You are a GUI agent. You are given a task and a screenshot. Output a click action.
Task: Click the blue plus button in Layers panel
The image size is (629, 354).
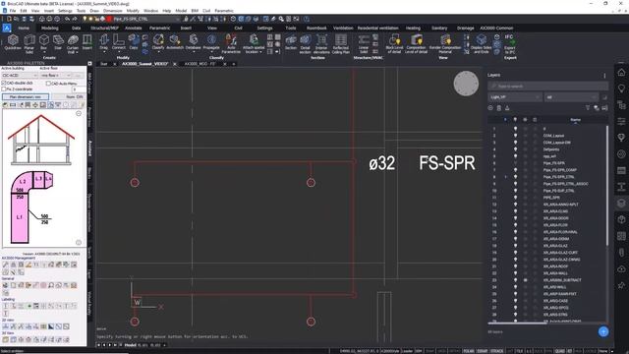[603, 331]
